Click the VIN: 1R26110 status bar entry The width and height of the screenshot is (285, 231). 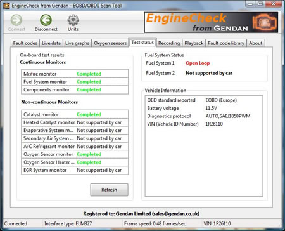click(217, 223)
